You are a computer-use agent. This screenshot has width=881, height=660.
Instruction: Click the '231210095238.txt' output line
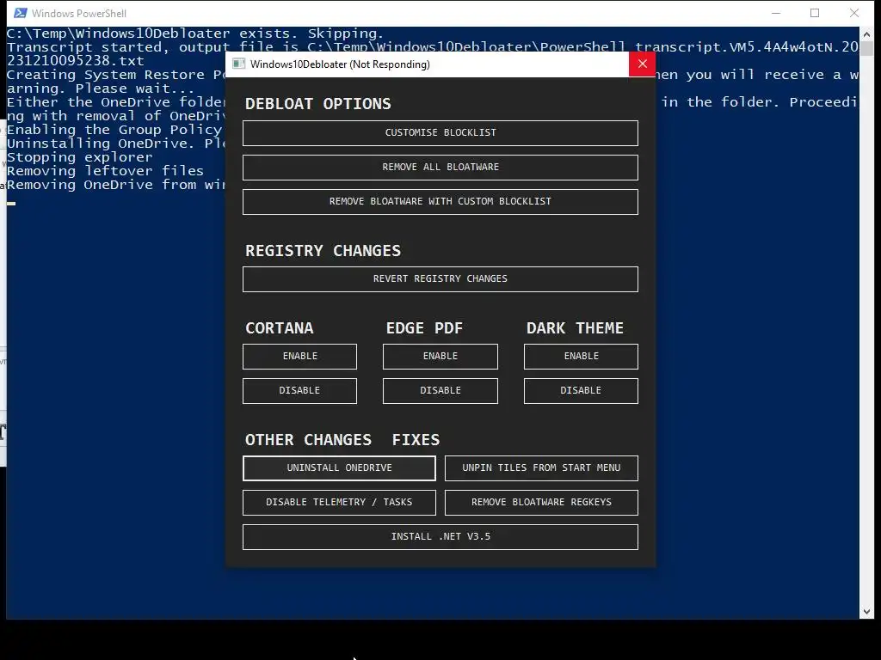click(x=76, y=61)
